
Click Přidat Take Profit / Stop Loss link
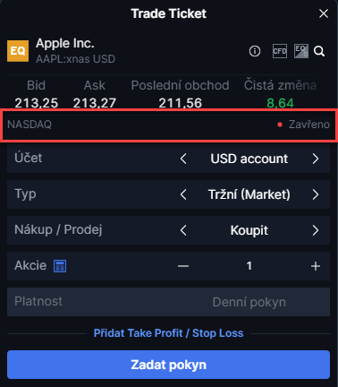(168, 333)
